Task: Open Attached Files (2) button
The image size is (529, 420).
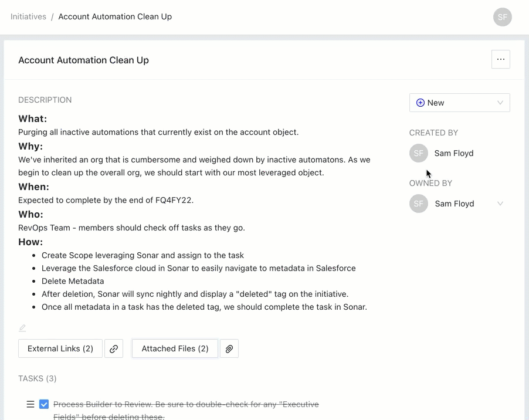Action: (x=175, y=348)
